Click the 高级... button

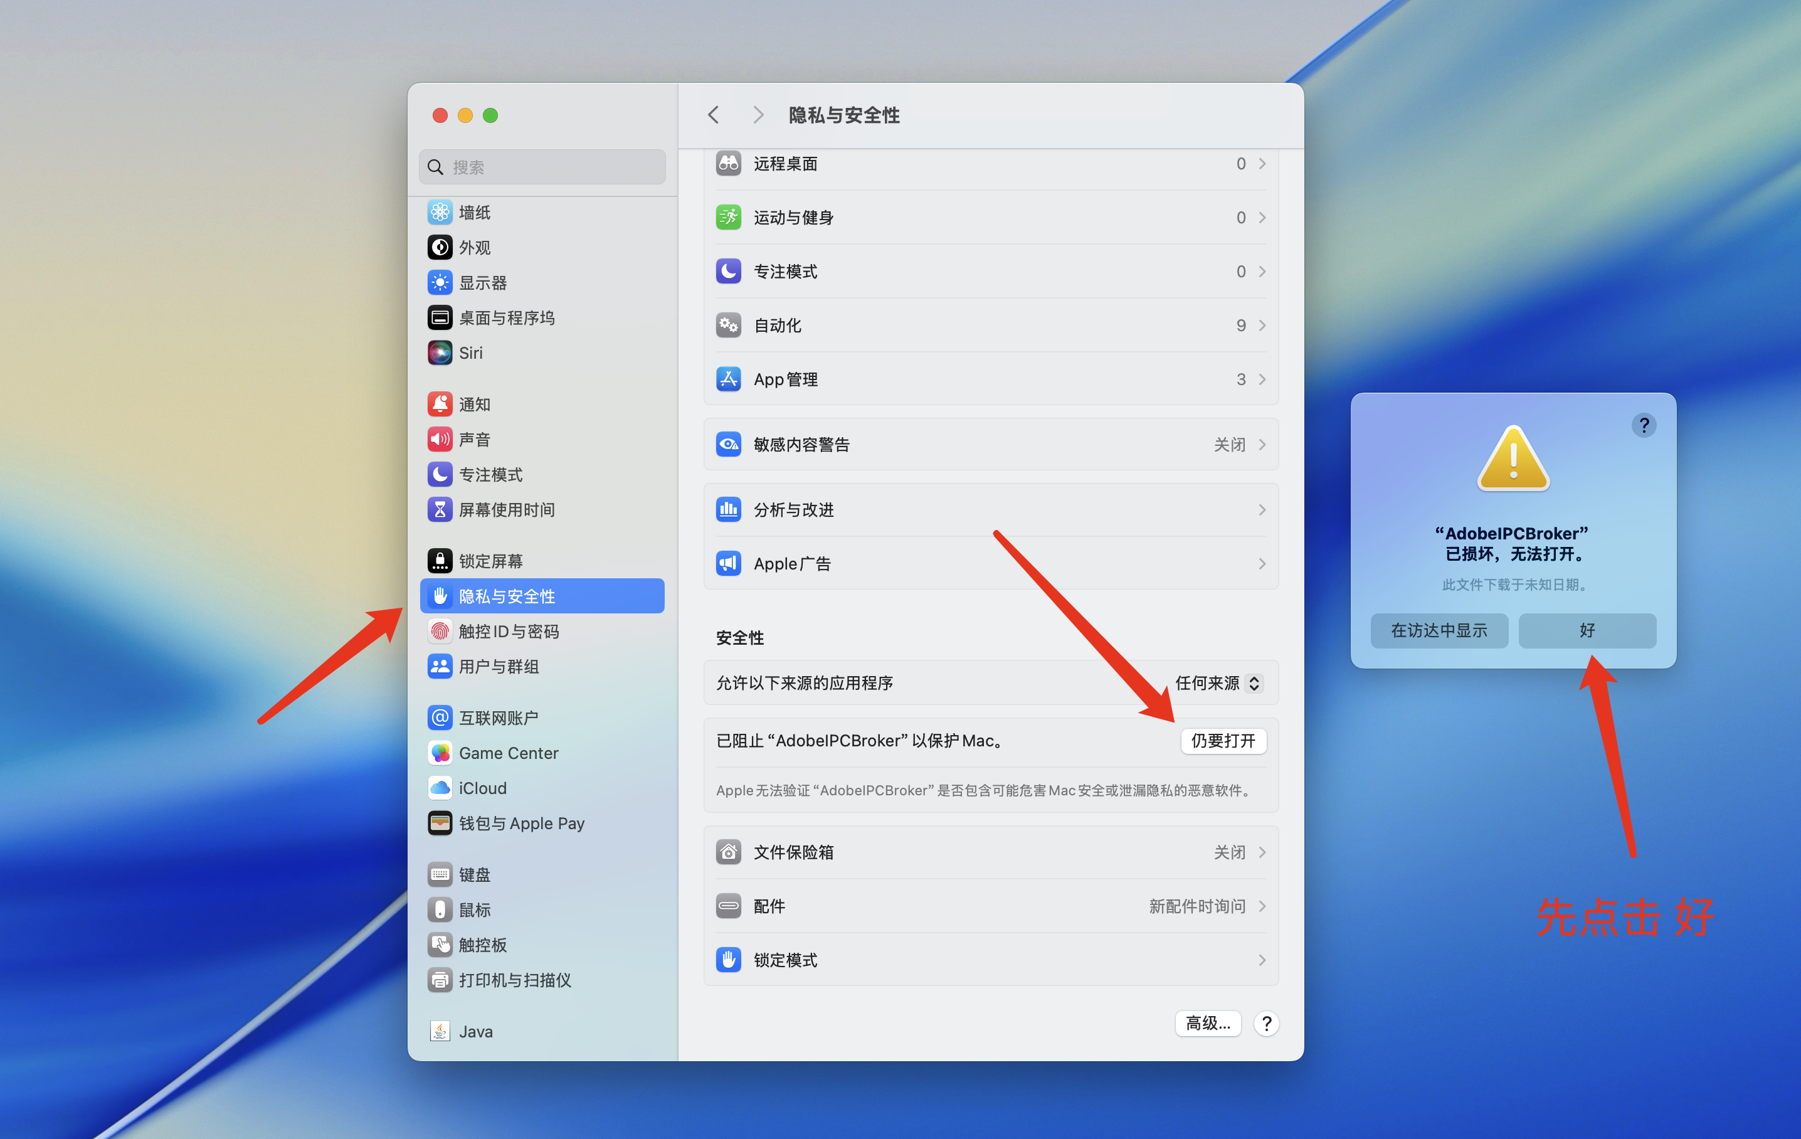(x=1208, y=1023)
